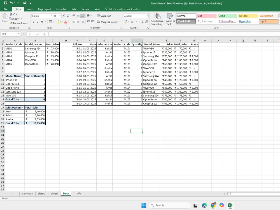Viewport: 280px width, 210px height.
Task: Click the Undo arrow icon
Action: click(11, 3)
